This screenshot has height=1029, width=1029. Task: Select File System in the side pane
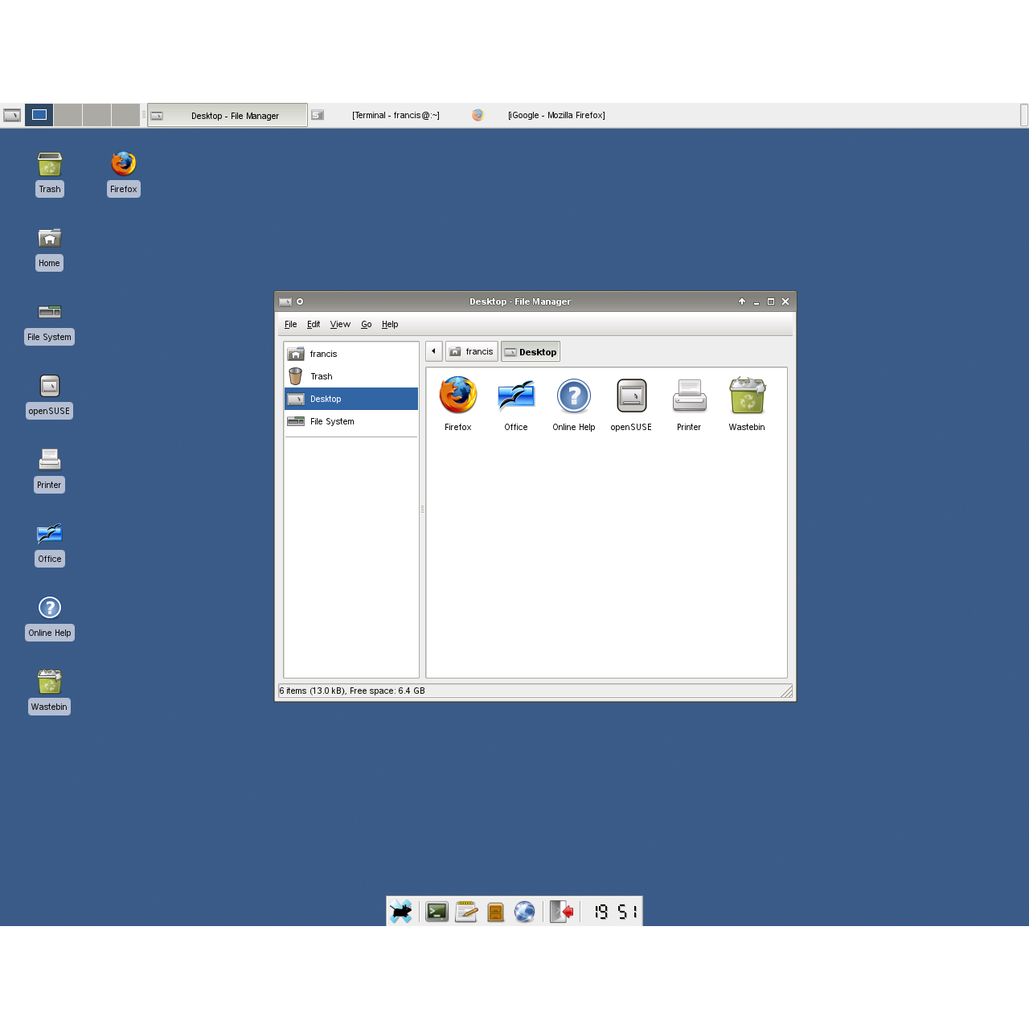coord(332,421)
